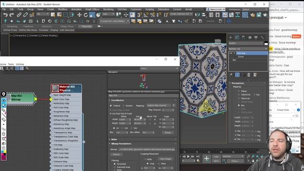Select Cylindrical mapping radio button
This screenshot has height=171, width=304.
point(238,95)
